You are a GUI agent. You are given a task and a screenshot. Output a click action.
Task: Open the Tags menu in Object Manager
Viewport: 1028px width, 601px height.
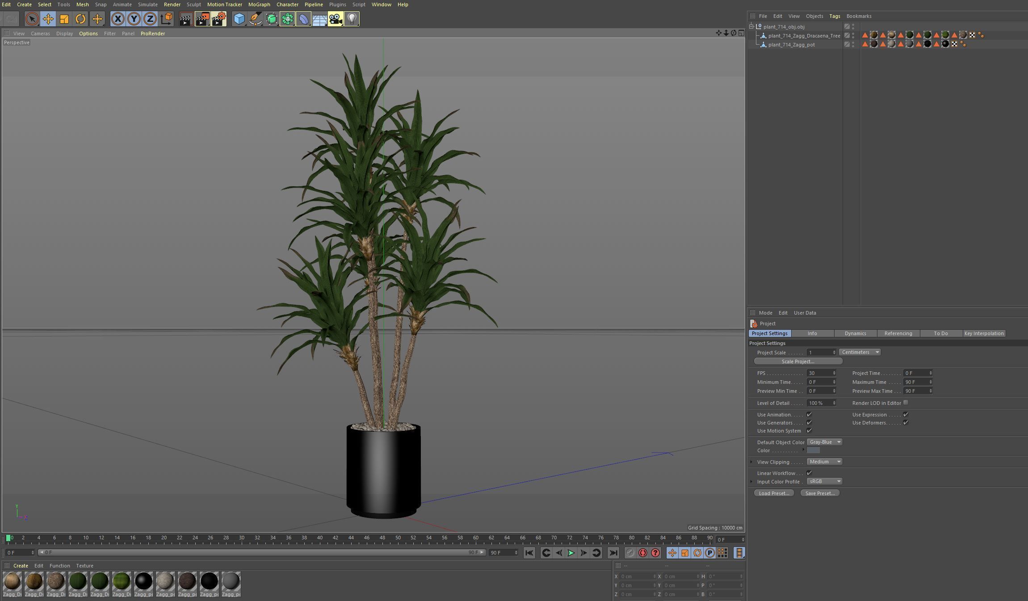coord(835,16)
